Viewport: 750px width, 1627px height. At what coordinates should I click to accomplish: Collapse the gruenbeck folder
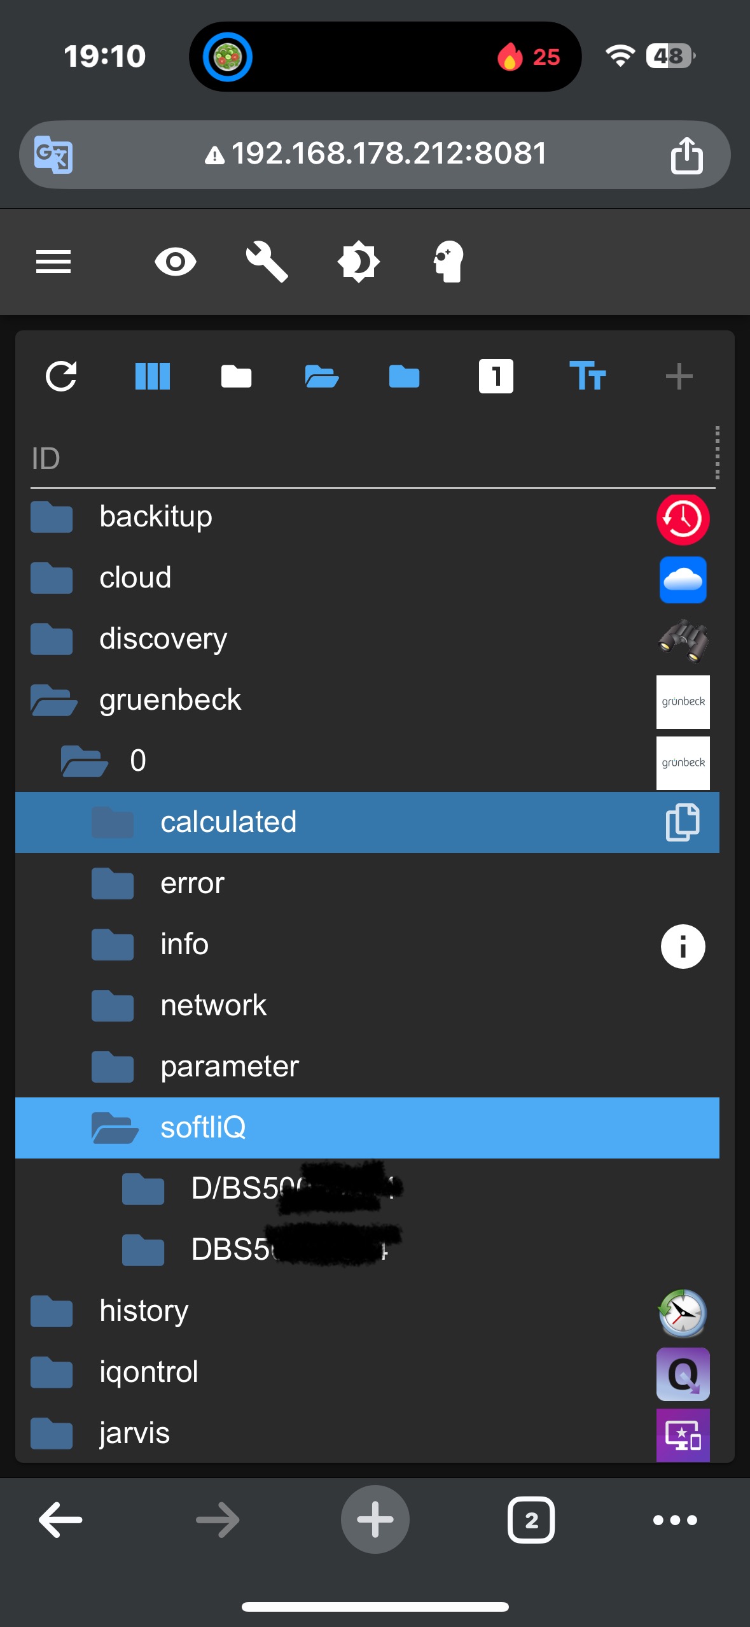click(x=53, y=700)
